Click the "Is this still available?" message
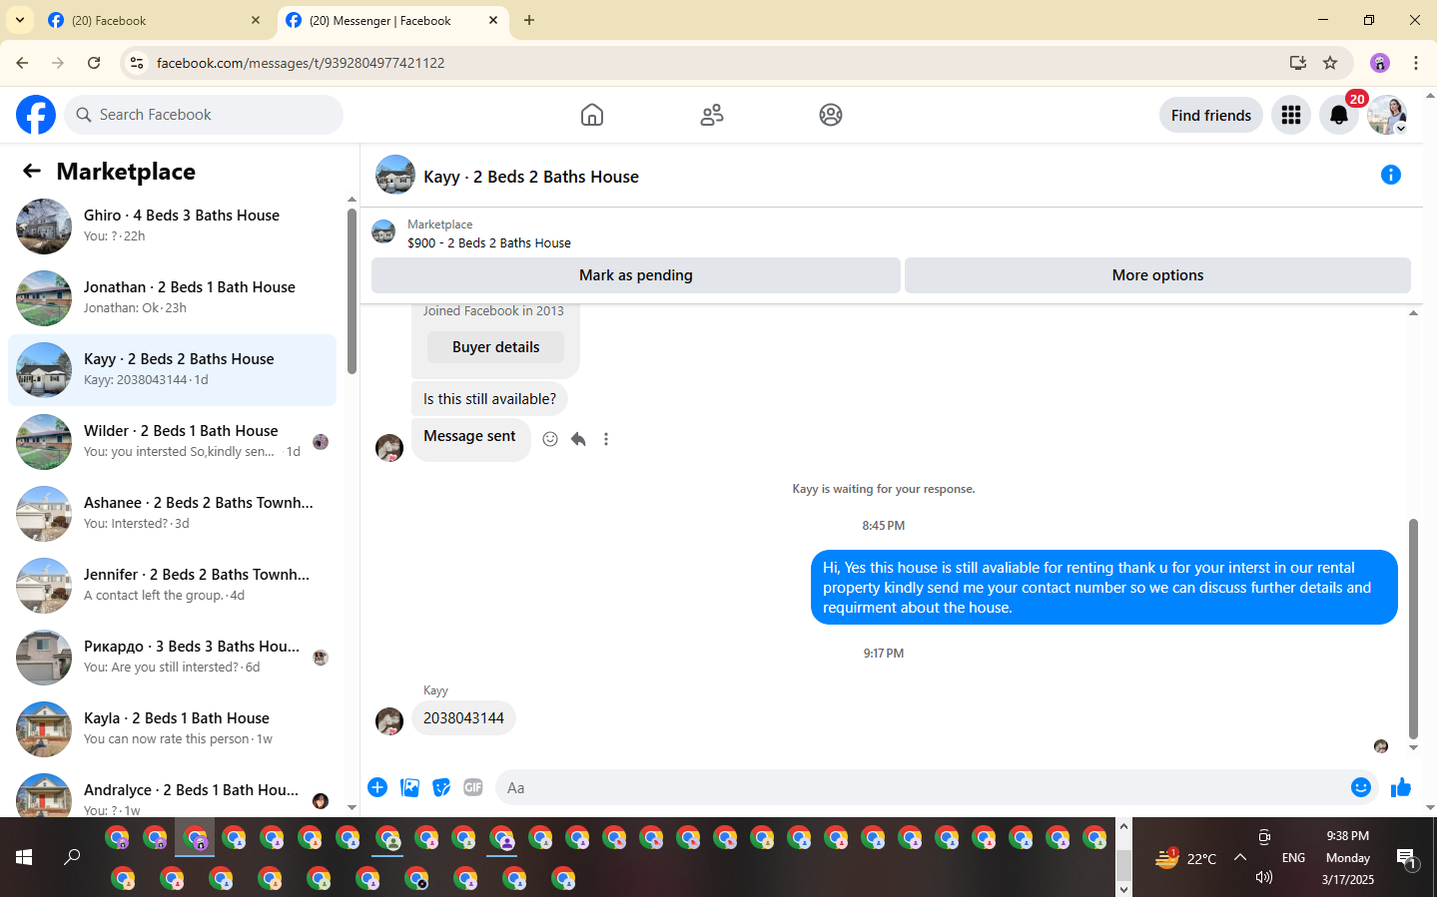Viewport: 1437px width, 897px height. point(489,399)
